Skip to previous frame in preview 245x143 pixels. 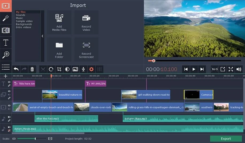point(186,69)
